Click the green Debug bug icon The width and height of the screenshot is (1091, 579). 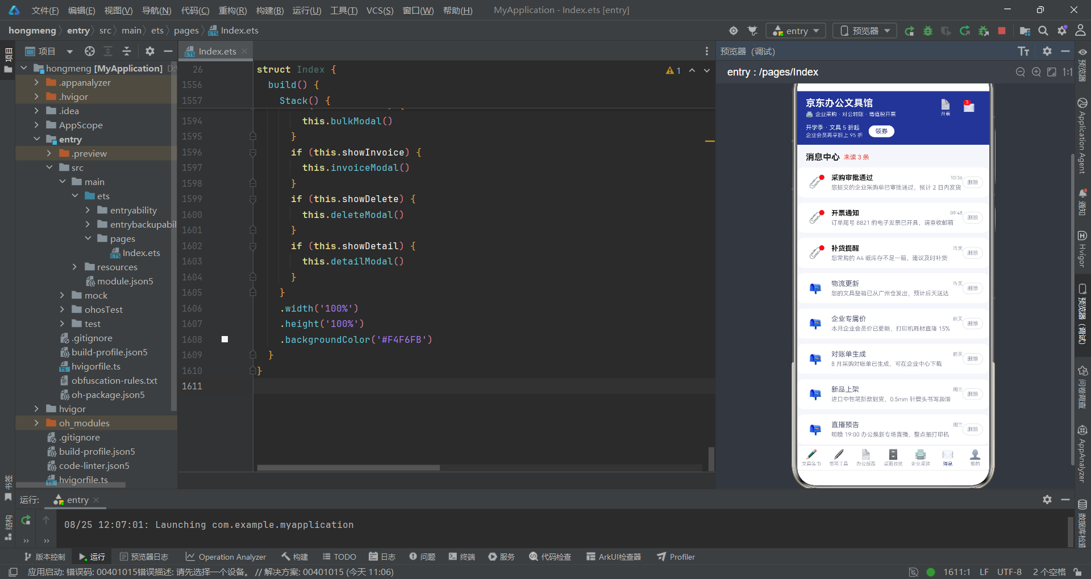pyautogui.click(x=928, y=31)
